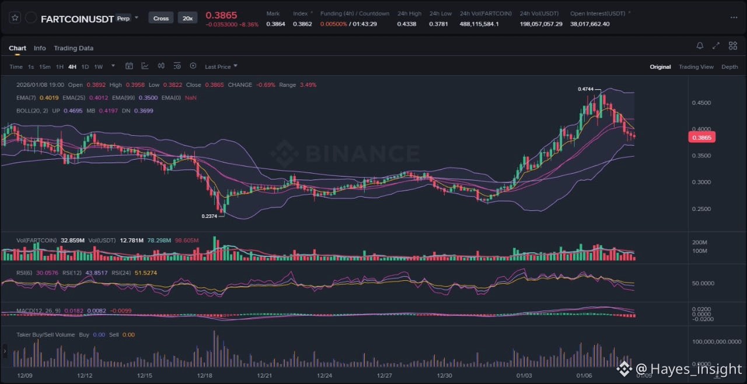Collapse the side panel arrow at bottom-left

pyautogui.click(x=5, y=351)
